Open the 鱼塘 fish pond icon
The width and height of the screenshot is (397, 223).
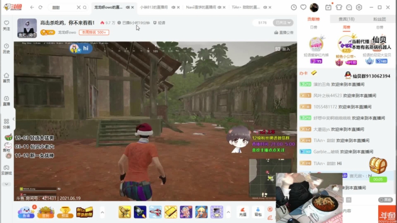coord(26,212)
